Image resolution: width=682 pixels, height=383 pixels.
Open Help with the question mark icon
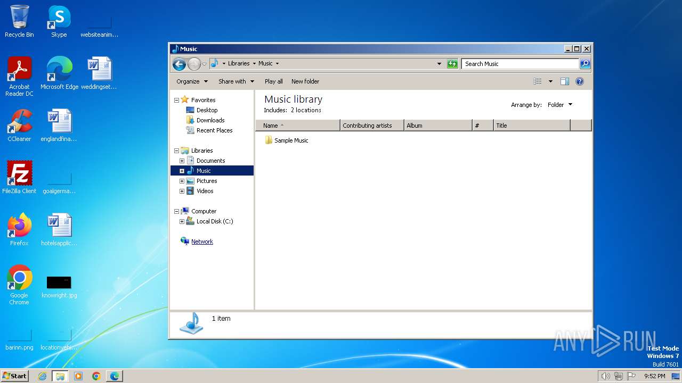click(x=580, y=81)
